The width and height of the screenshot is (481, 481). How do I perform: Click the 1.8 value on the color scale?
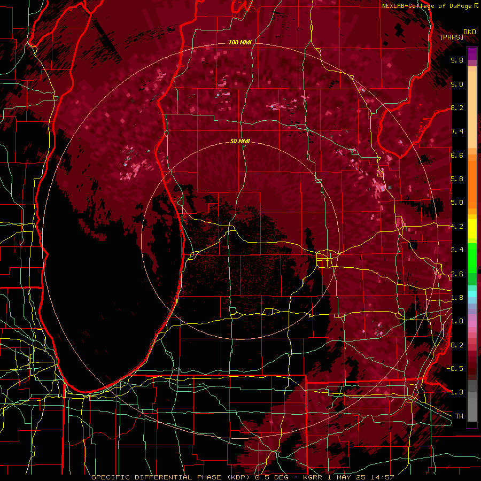[x=457, y=298]
